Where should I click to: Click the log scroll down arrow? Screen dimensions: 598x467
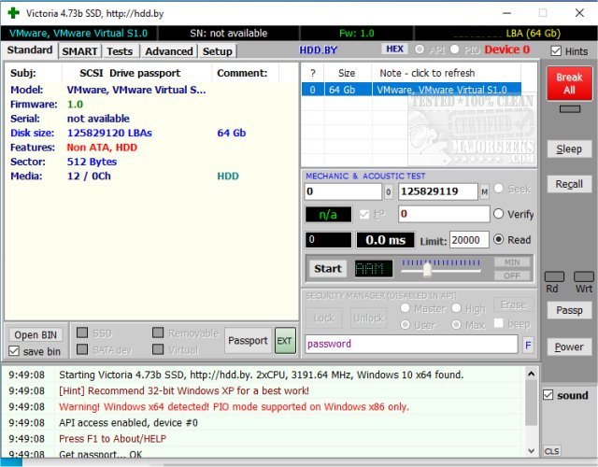pyautogui.click(x=531, y=450)
